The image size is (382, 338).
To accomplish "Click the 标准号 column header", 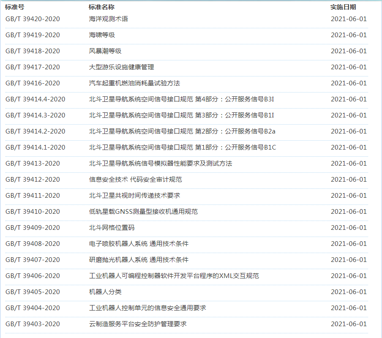I will (x=15, y=7).
